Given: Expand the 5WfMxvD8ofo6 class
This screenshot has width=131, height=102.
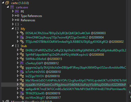Looking at the screenshot, I should click(x=18, y=58).
